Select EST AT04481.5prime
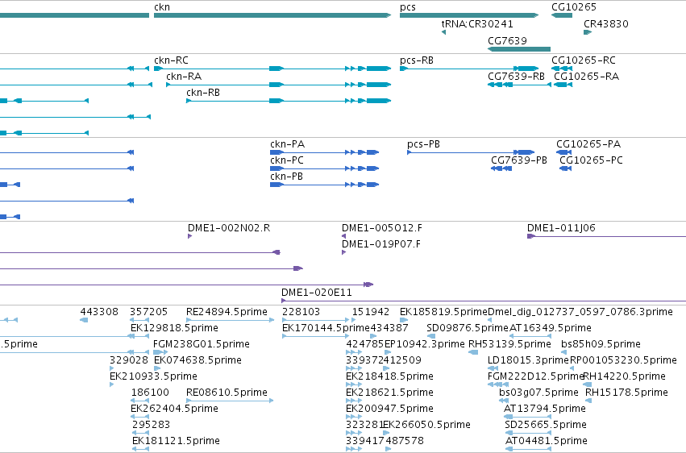The height and width of the screenshot is (453, 686). click(547, 441)
